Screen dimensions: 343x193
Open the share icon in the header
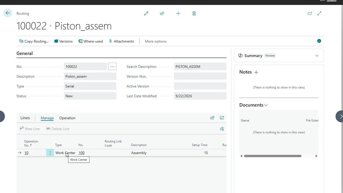[162, 13]
